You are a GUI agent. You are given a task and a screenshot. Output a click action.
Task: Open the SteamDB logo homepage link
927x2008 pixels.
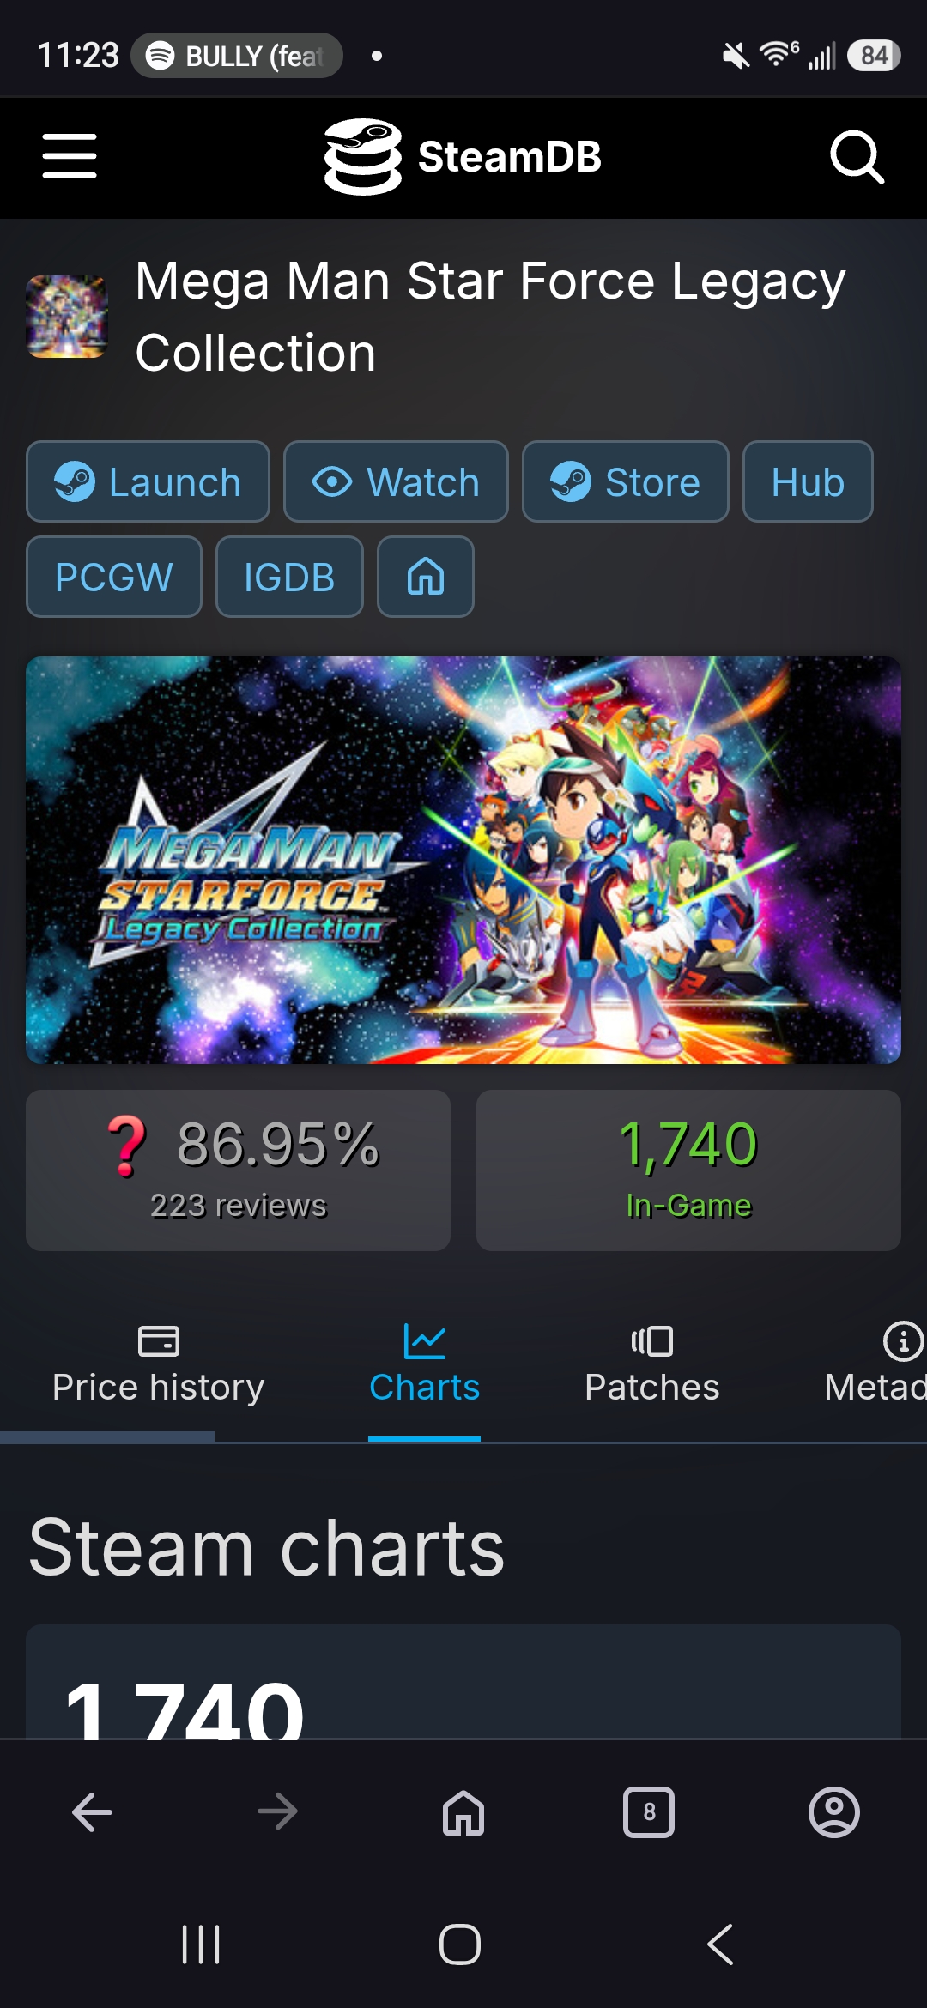pyautogui.click(x=463, y=157)
